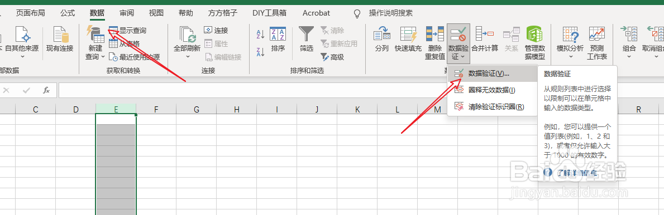Click into the formula bar input
664x215 pixels.
[x=252, y=90]
